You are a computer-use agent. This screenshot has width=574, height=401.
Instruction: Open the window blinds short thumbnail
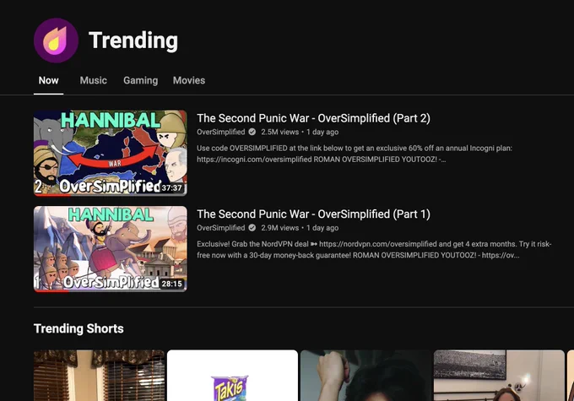(x=99, y=376)
